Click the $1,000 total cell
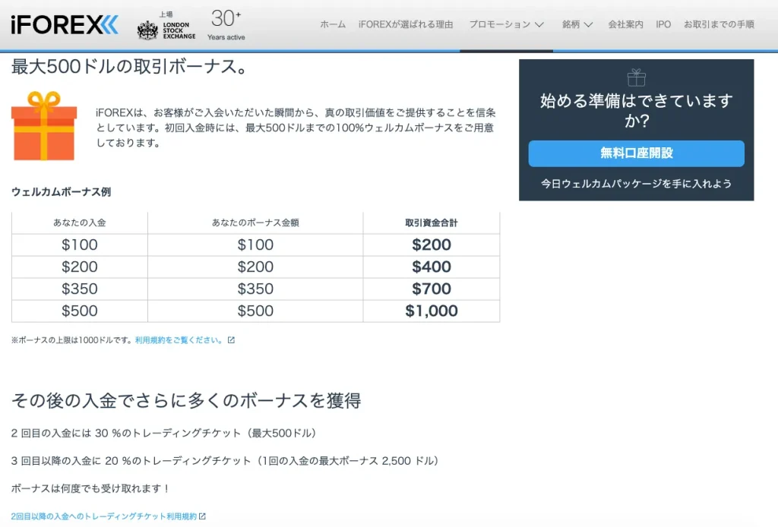778x527 pixels. tap(432, 311)
